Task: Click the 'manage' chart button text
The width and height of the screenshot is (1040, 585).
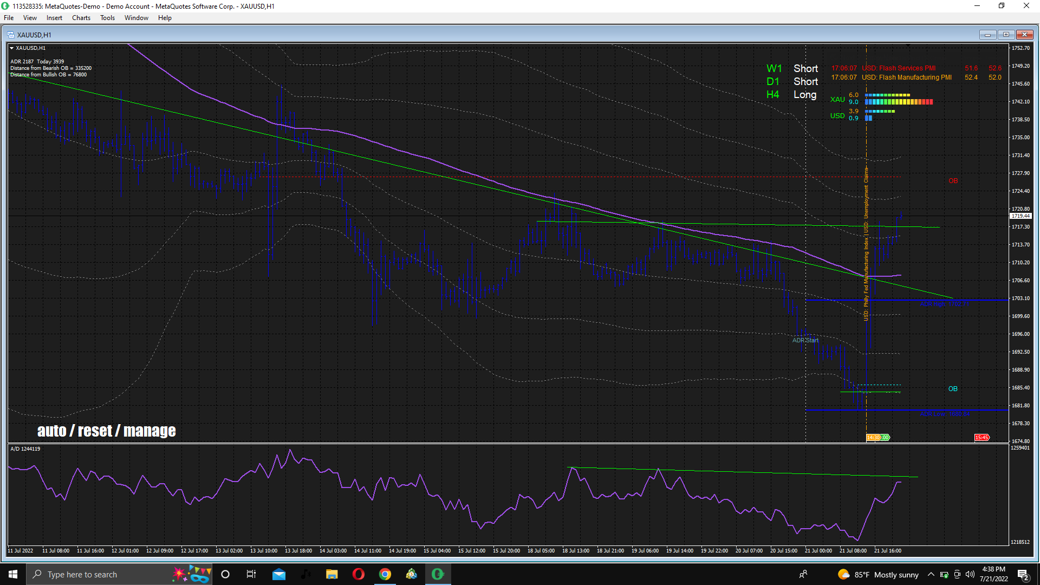Action: [x=149, y=431]
